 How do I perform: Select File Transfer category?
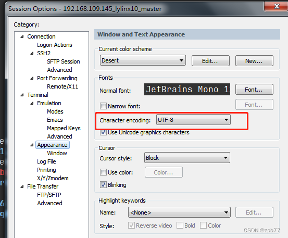(x=43, y=186)
